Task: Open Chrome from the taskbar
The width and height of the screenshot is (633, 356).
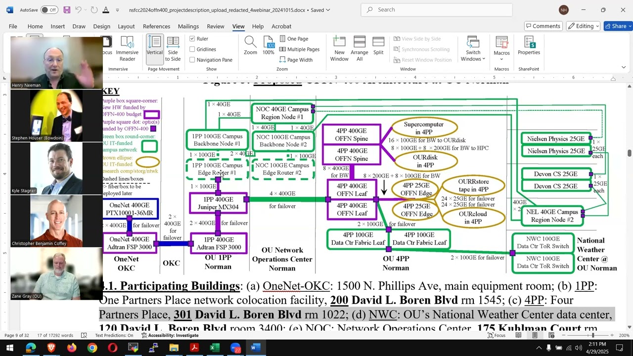Action: pyautogui.click(x=92, y=348)
